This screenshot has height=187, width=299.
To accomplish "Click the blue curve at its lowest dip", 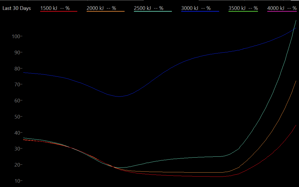I will (119, 96).
